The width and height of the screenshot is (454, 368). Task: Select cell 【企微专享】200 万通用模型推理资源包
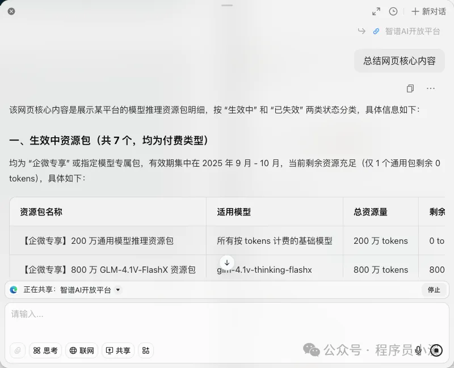[108, 241]
